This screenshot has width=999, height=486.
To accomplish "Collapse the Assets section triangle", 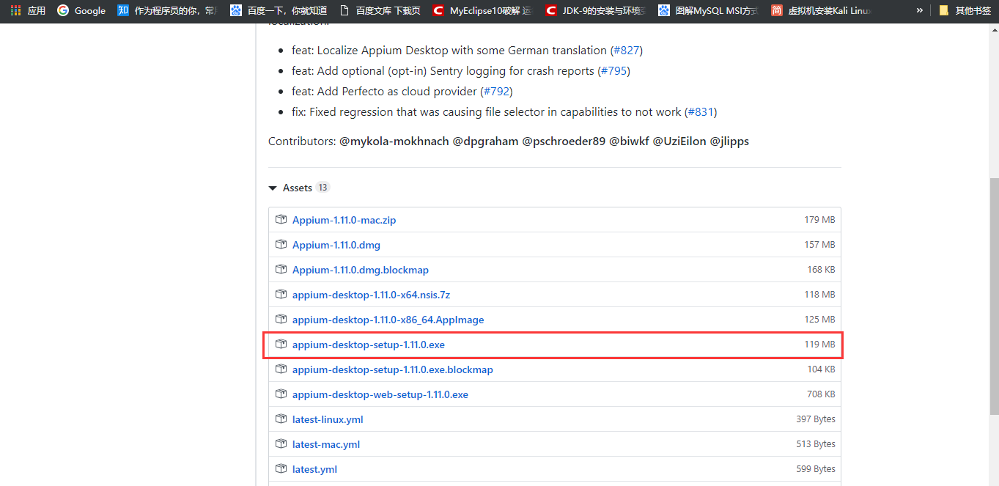I will click(x=272, y=188).
